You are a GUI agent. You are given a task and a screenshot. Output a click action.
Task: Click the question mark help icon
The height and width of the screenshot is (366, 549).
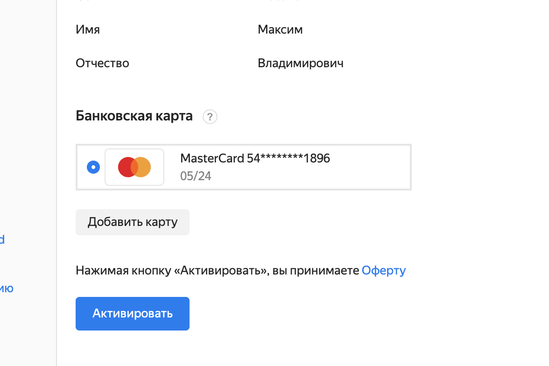pos(210,116)
